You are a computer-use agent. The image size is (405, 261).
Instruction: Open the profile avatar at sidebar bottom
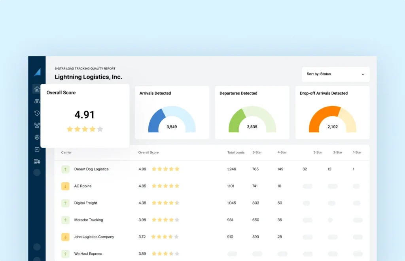point(37,173)
